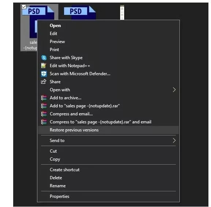Expand the Send to submenu arrow
This screenshot has width=211, height=207.
[174, 140]
